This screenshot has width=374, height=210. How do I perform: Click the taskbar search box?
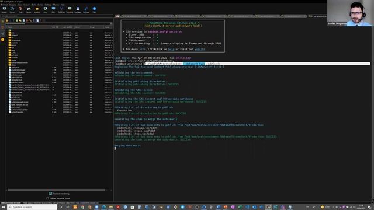point(32,207)
